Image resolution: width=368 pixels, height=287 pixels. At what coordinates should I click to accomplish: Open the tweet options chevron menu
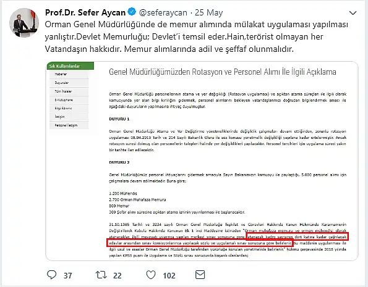(x=353, y=13)
